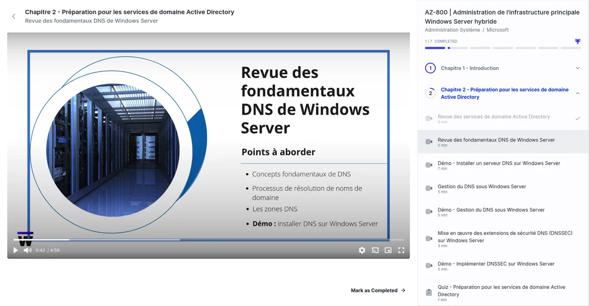Image resolution: width=589 pixels, height=306 pixels.
Task: Open Quiz - Préparation pour les services lesson
Action: 503,293
